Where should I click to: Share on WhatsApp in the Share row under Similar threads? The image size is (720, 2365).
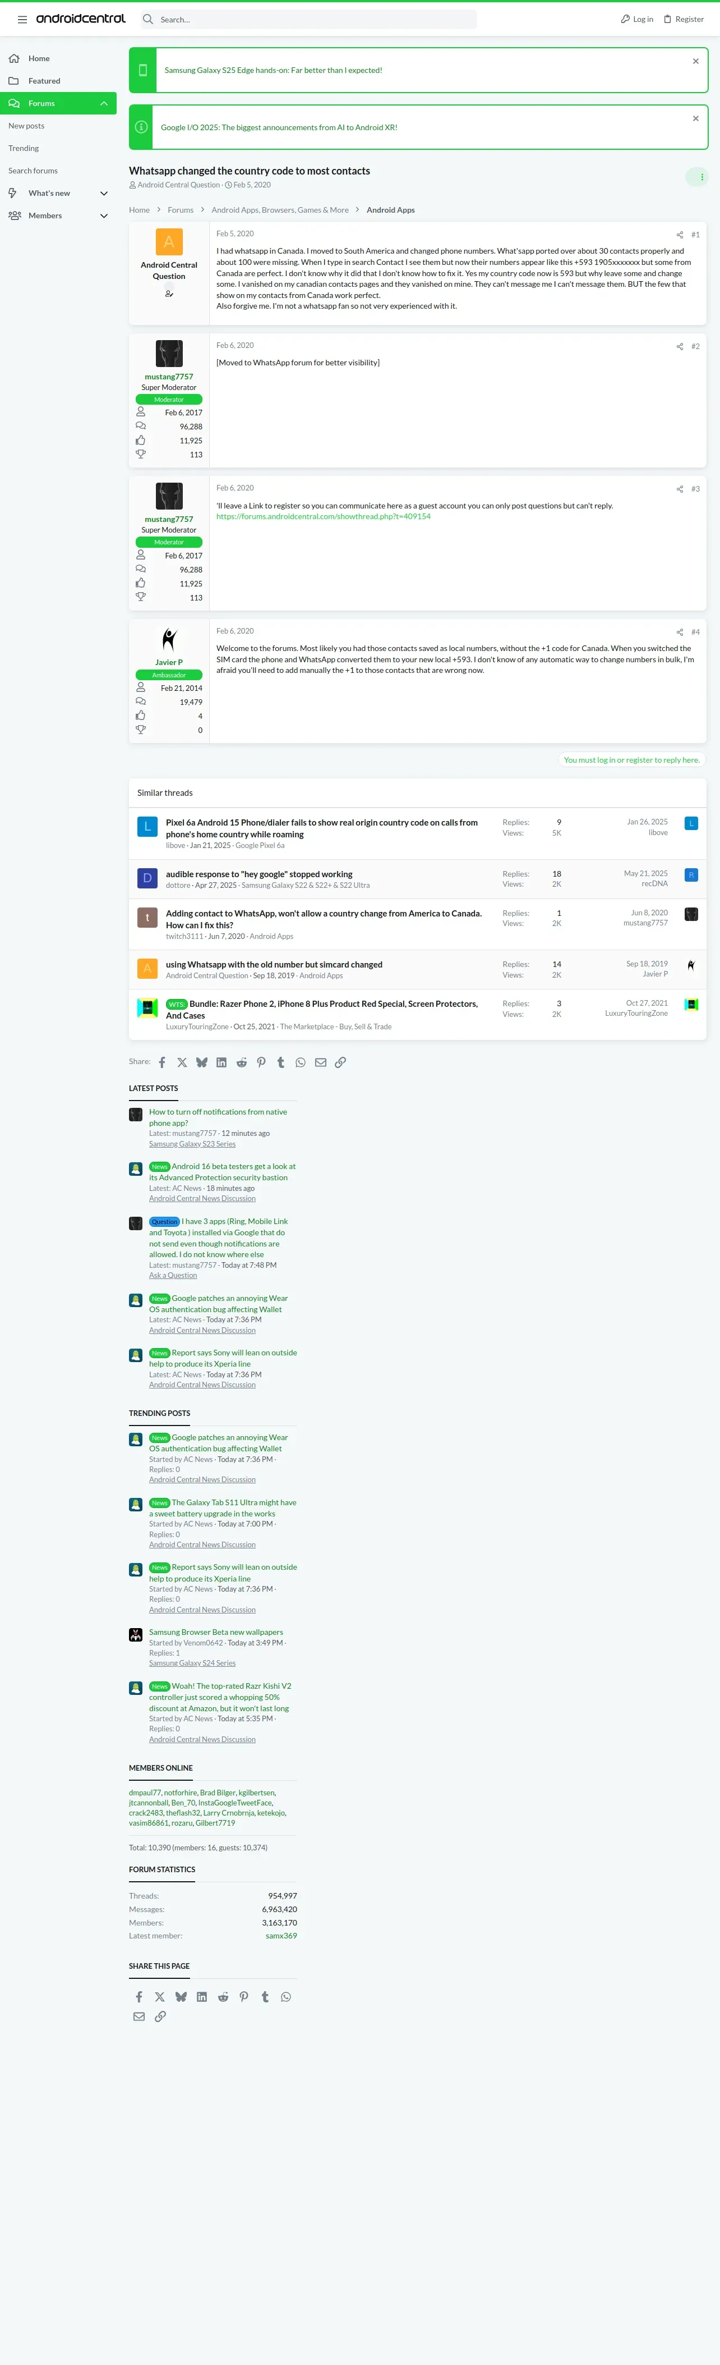click(301, 1062)
